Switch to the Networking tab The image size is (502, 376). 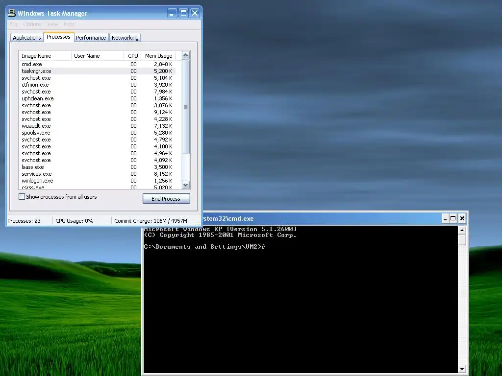(x=125, y=38)
